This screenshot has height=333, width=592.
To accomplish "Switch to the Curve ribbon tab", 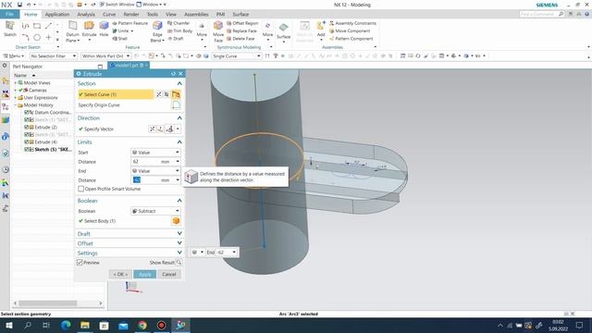I will coord(109,15).
